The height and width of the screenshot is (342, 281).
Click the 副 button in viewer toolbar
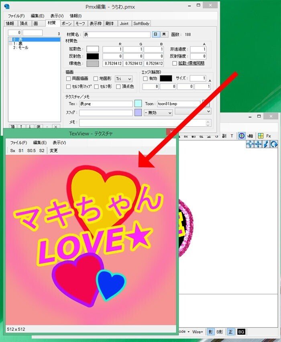224,136
